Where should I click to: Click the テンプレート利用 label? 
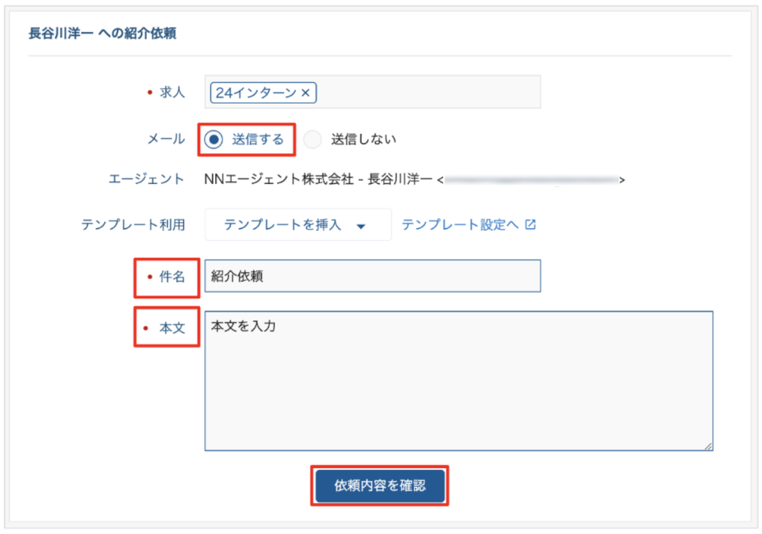tap(133, 225)
